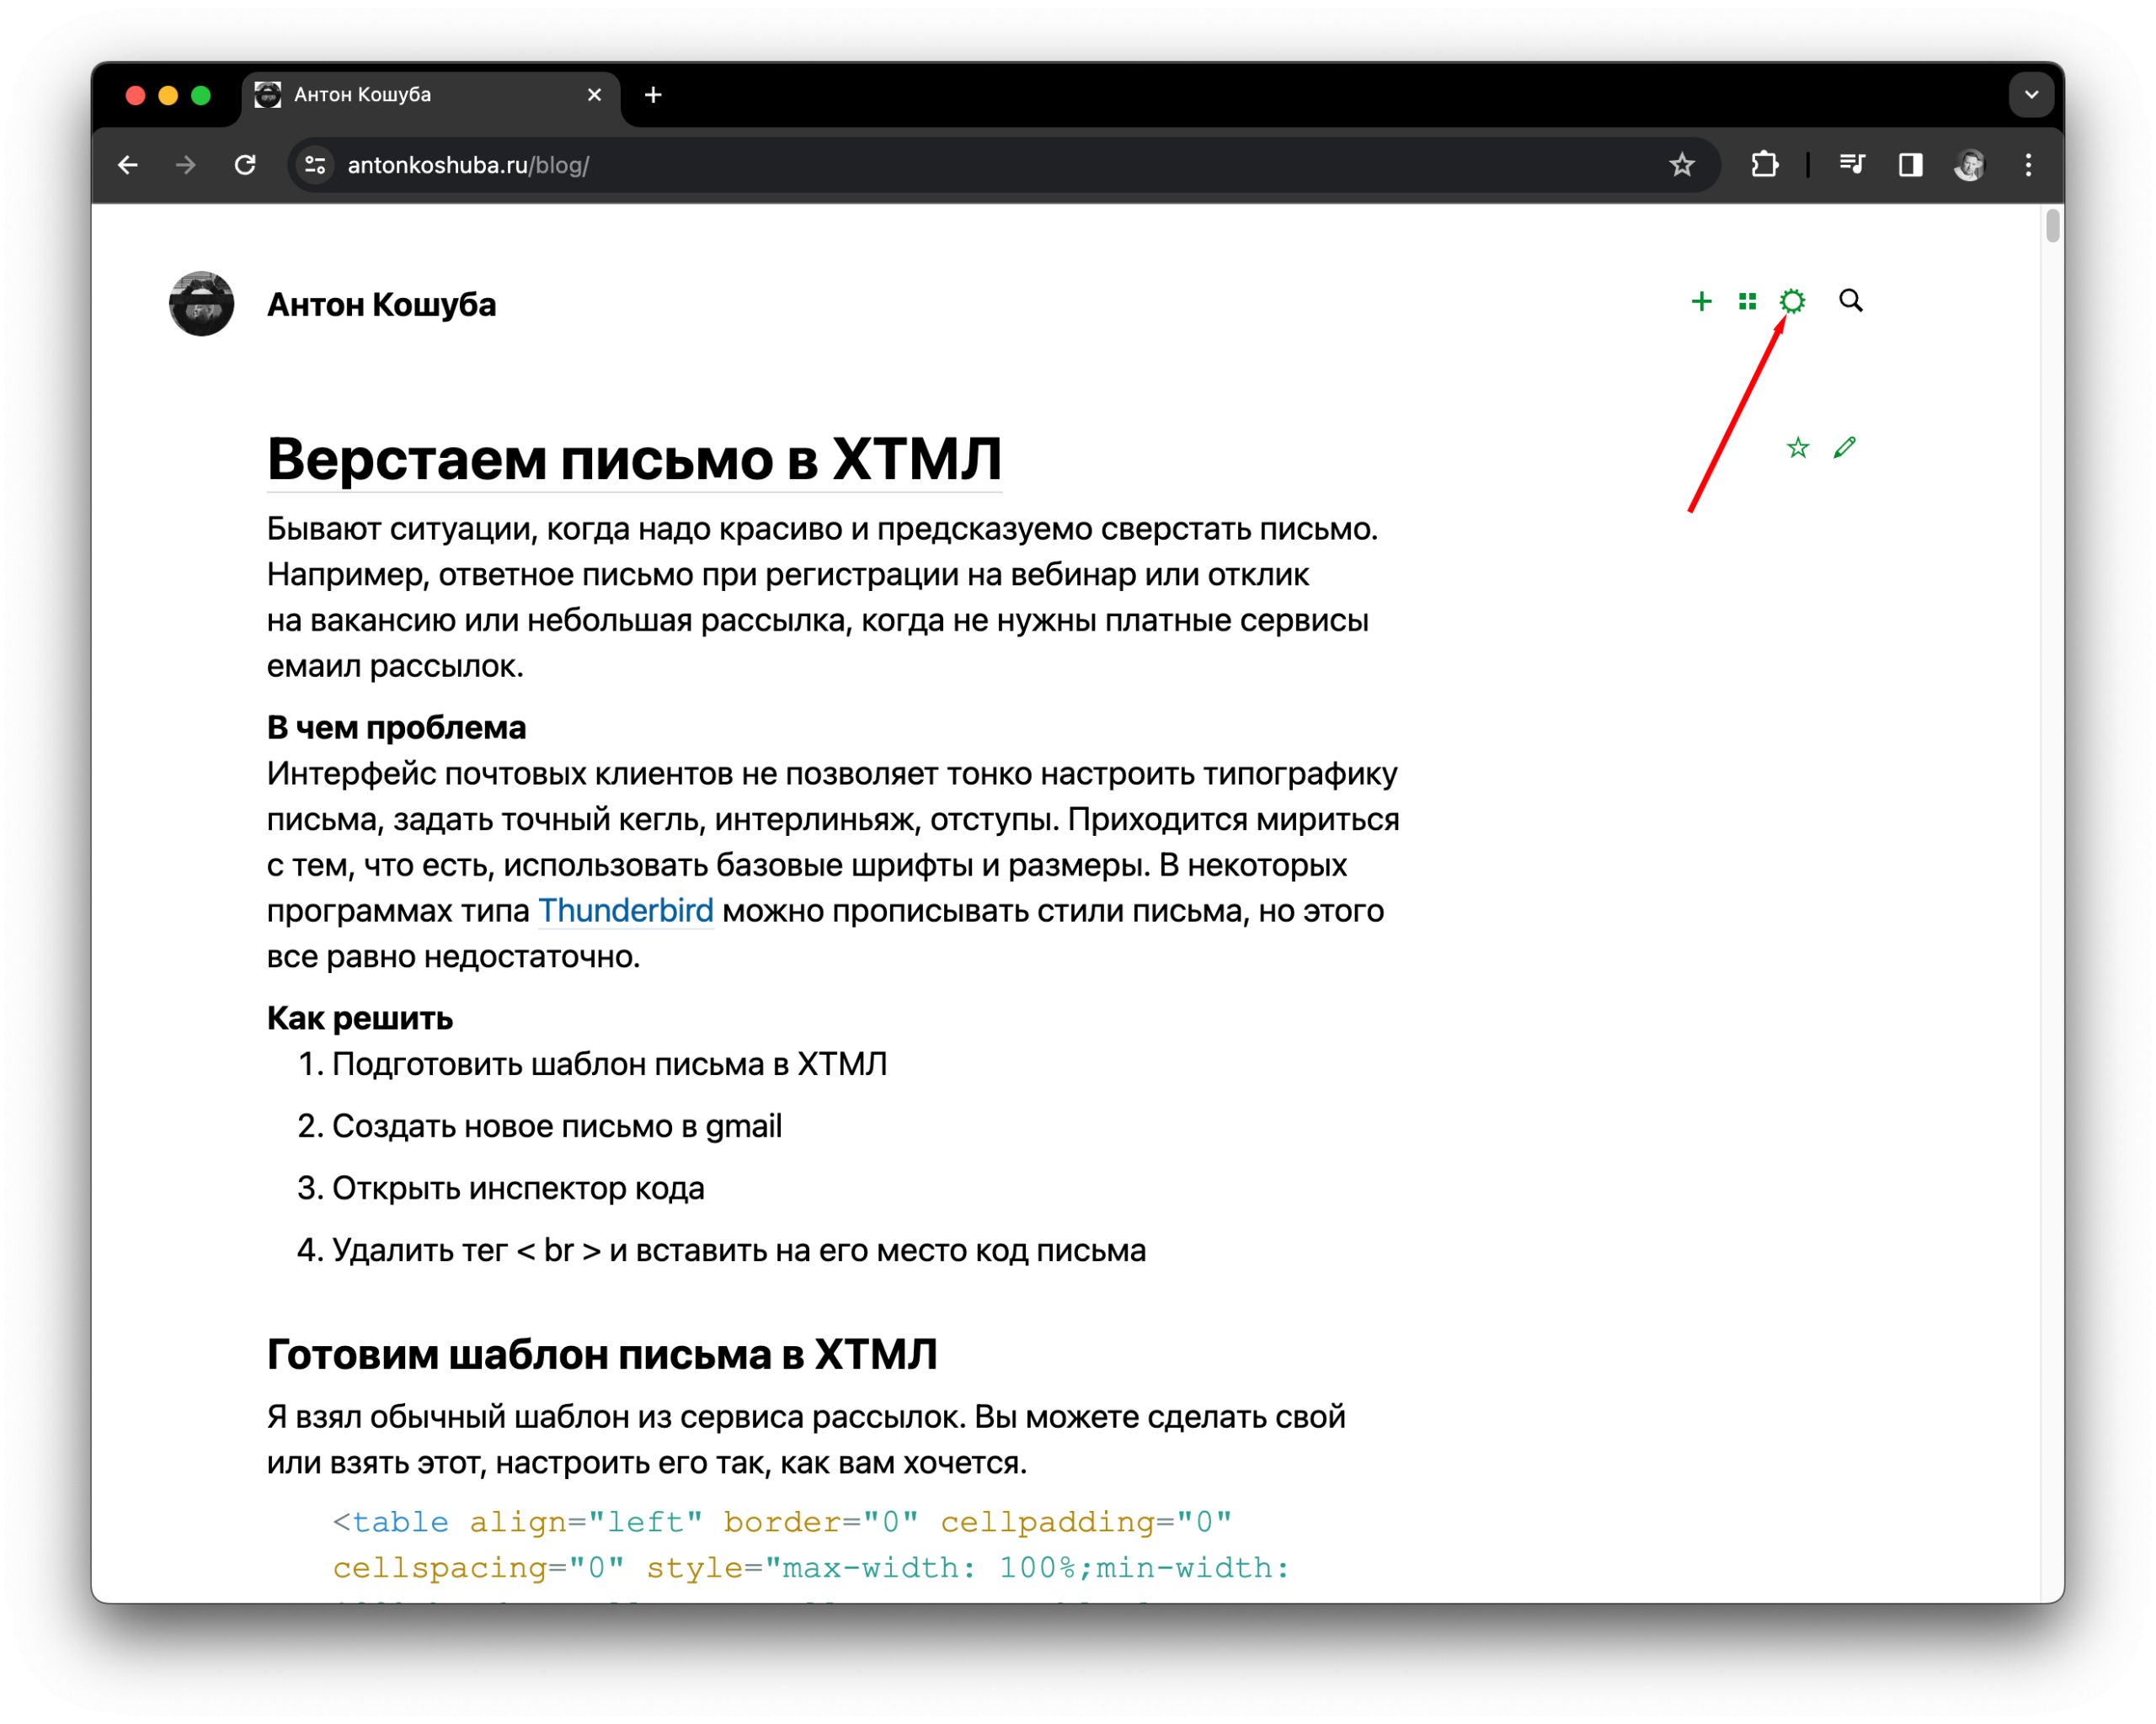Open the Chrome profile avatar
The image size is (2156, 1724).
tap(1969, 165)
